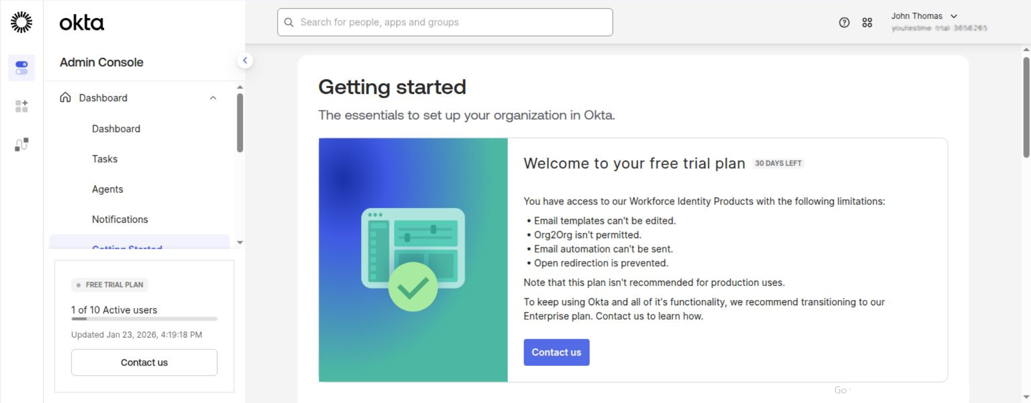Viewport: 1031px width, 403px height.
Task: Click the Dashboard home icon
Action: click(x=66, y=98)
